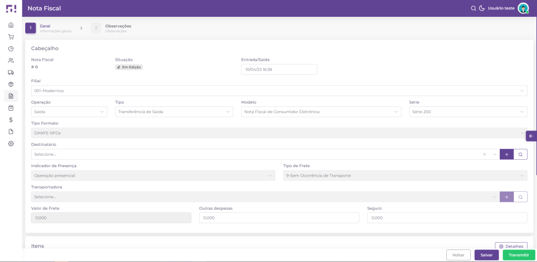Open the dollar sign finance icon

coord(11,119)
